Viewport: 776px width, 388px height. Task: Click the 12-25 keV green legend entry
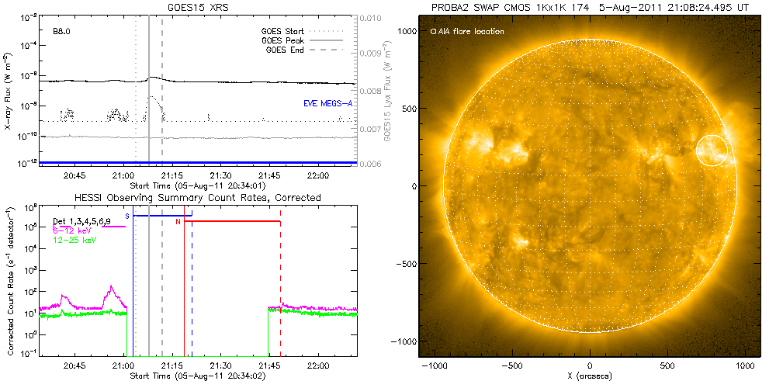(x=75, y=239)
